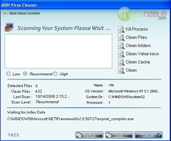Click the Clean Value keys label

click(142, 54)
